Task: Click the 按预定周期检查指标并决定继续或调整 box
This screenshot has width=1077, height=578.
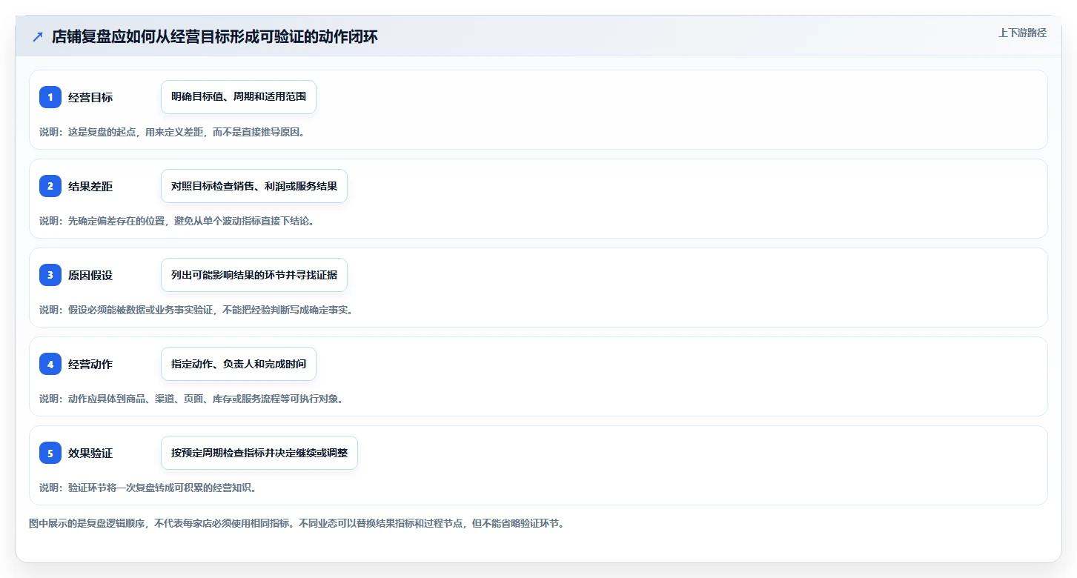Action: pos(259,453)
